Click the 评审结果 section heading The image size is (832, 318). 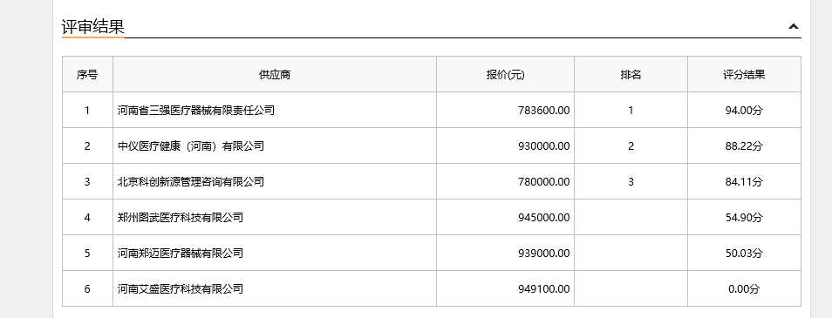92,26
